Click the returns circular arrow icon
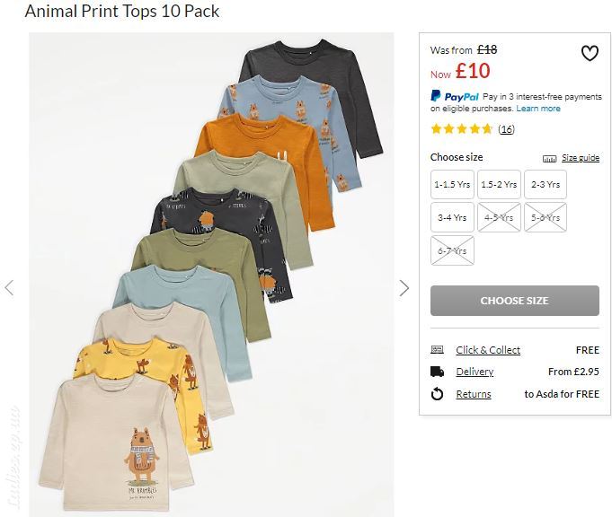This screenshot has width=612, height=517. [x=437, y=394]
